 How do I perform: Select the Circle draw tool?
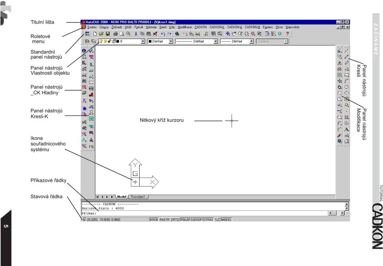tap(347, 87)
